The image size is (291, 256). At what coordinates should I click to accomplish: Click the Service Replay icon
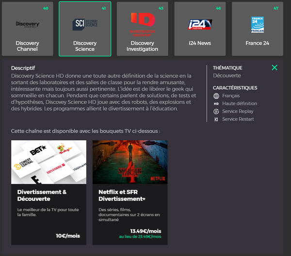pos(216,111)
